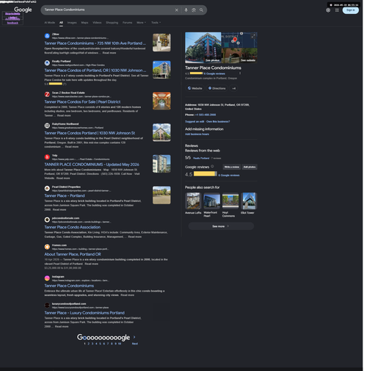Viewport: 367px width, 371px height.
Task: Open 'Tanner Place Condos For Sale | Pearl District' link
Action: coord(82,101)
